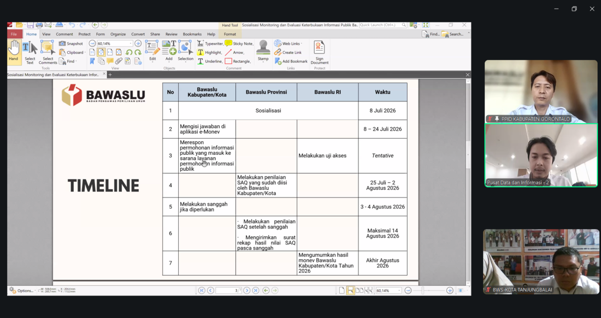Screen dimensions: 601x318
Task: Click Create Link in Links group
Action: coord(288,52)
